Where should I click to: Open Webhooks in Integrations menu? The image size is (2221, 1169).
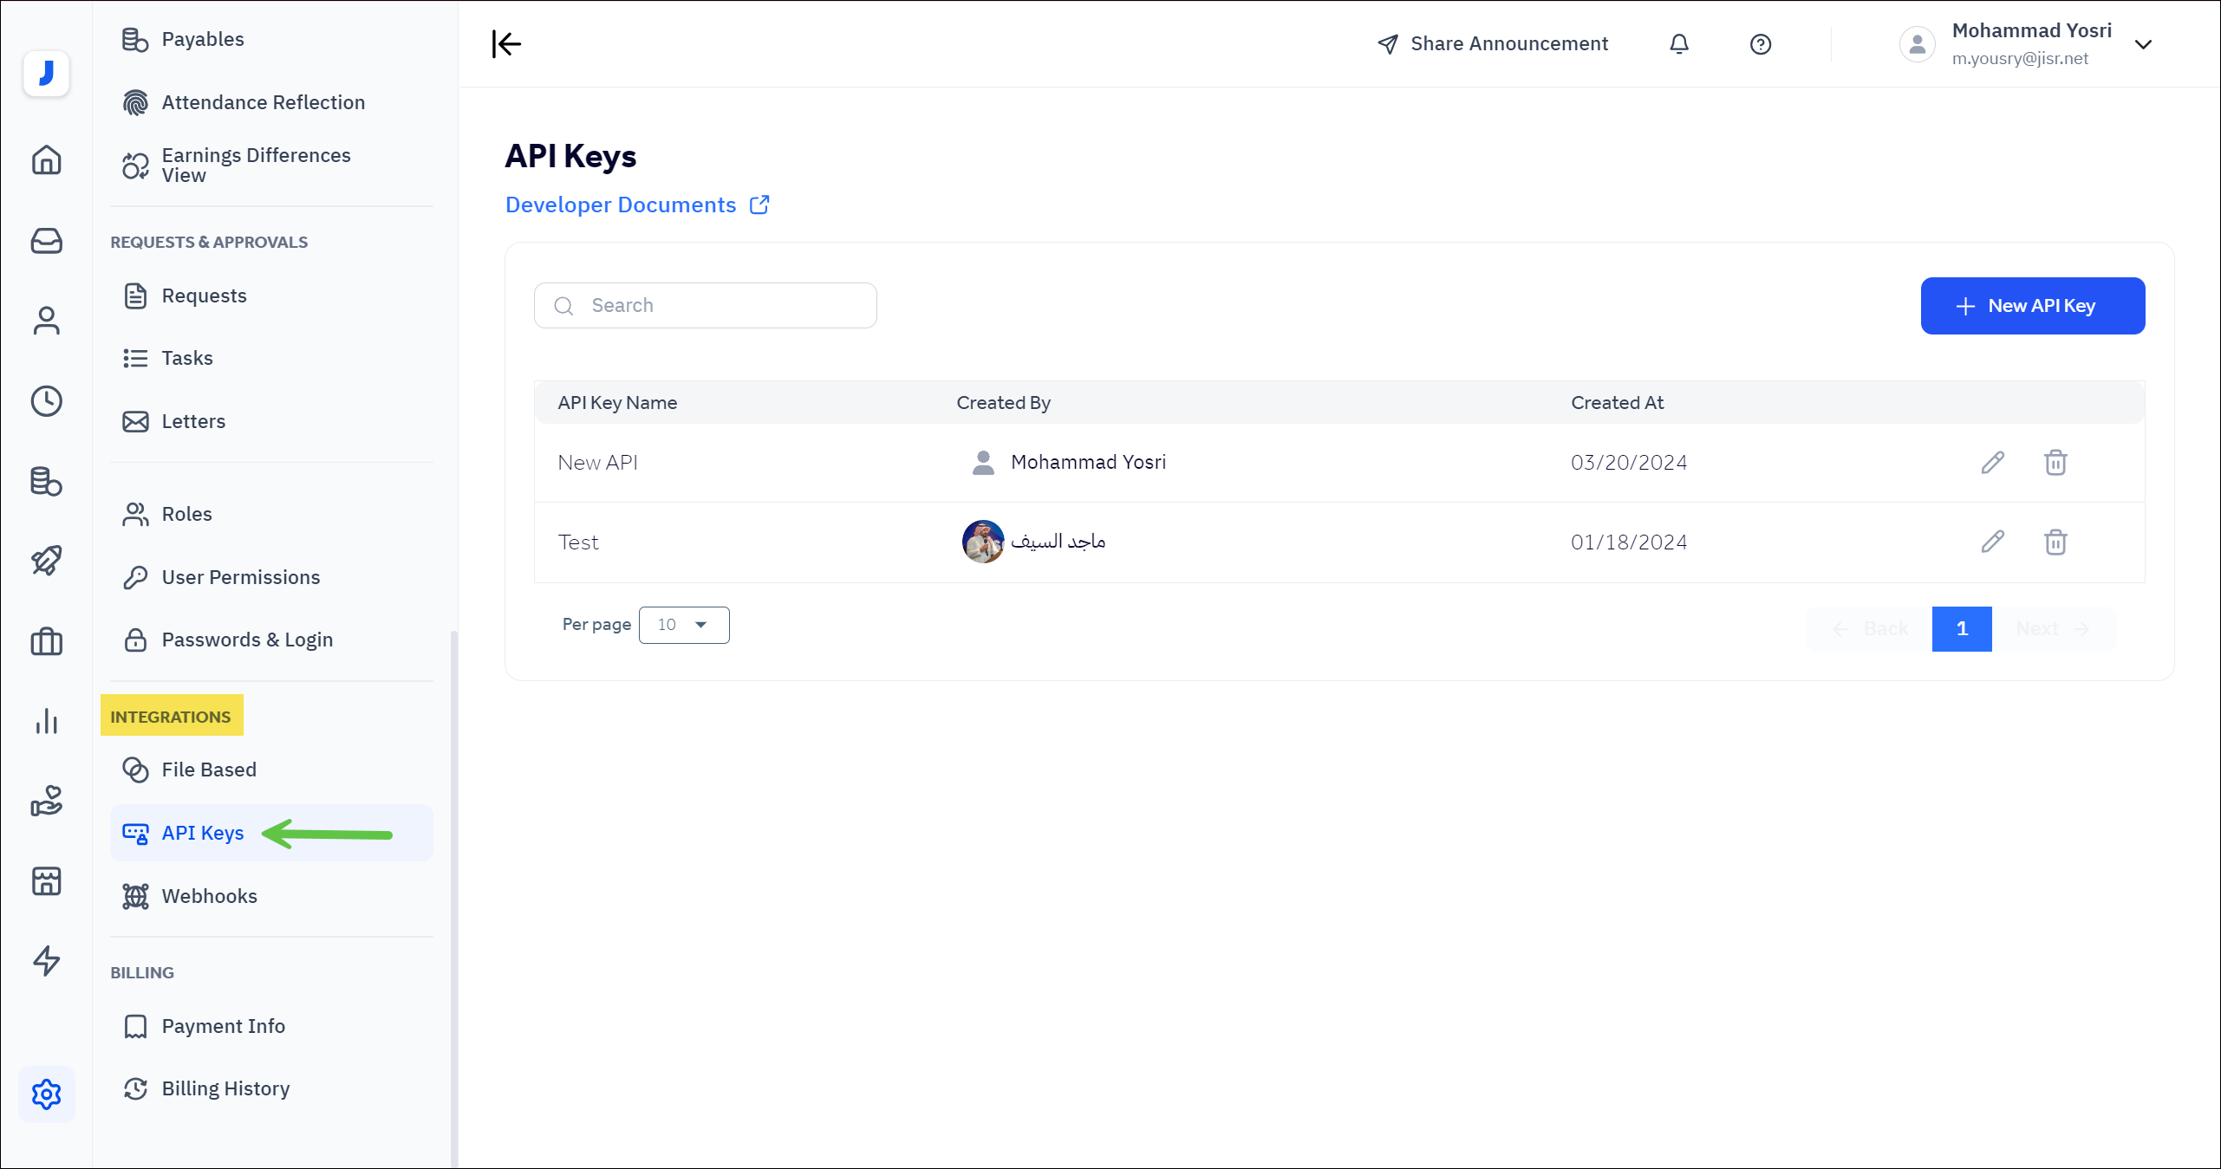(x=209, y=896)
